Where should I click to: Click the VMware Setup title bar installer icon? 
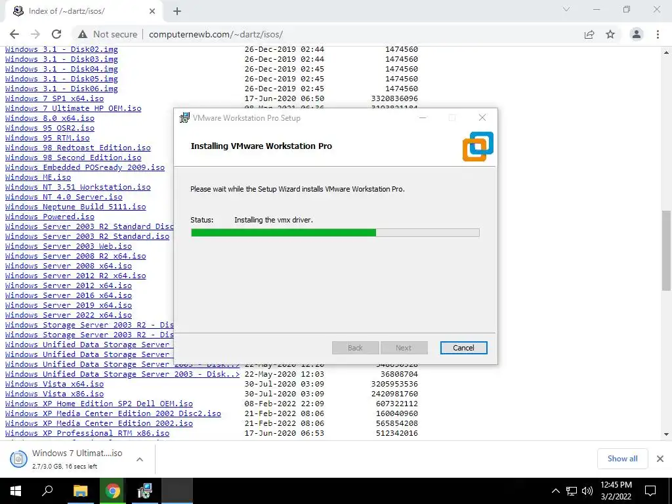184,117
